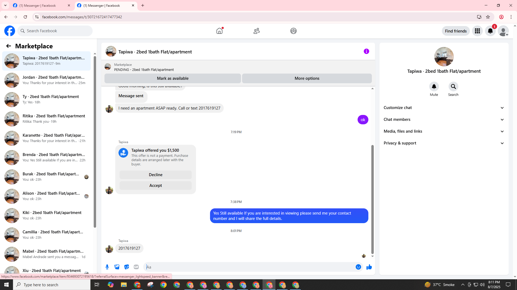Send a thumbs-up like

(369, 267)
